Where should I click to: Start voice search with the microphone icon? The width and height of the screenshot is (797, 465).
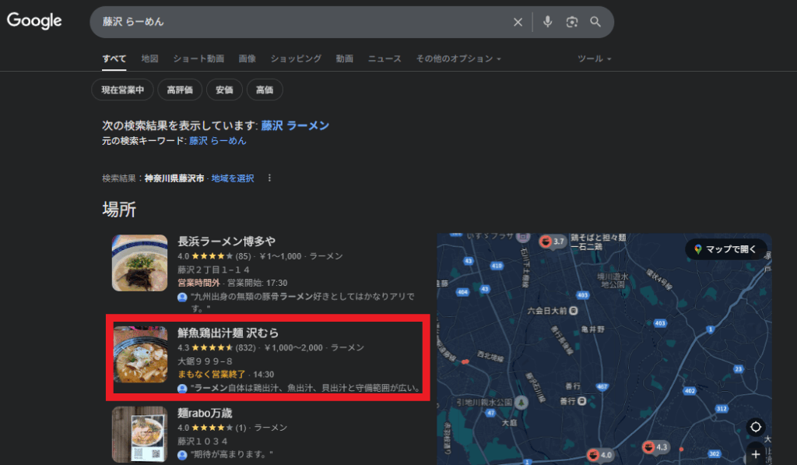click(x=547, y=22)
